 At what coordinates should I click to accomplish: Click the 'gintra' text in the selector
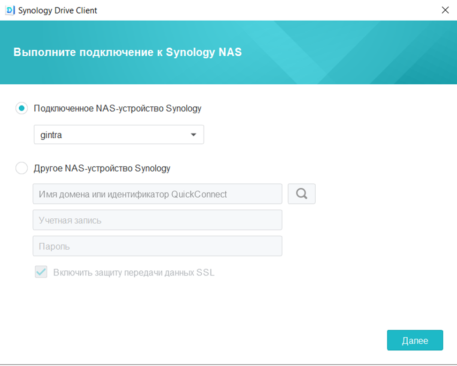[51, 135]
